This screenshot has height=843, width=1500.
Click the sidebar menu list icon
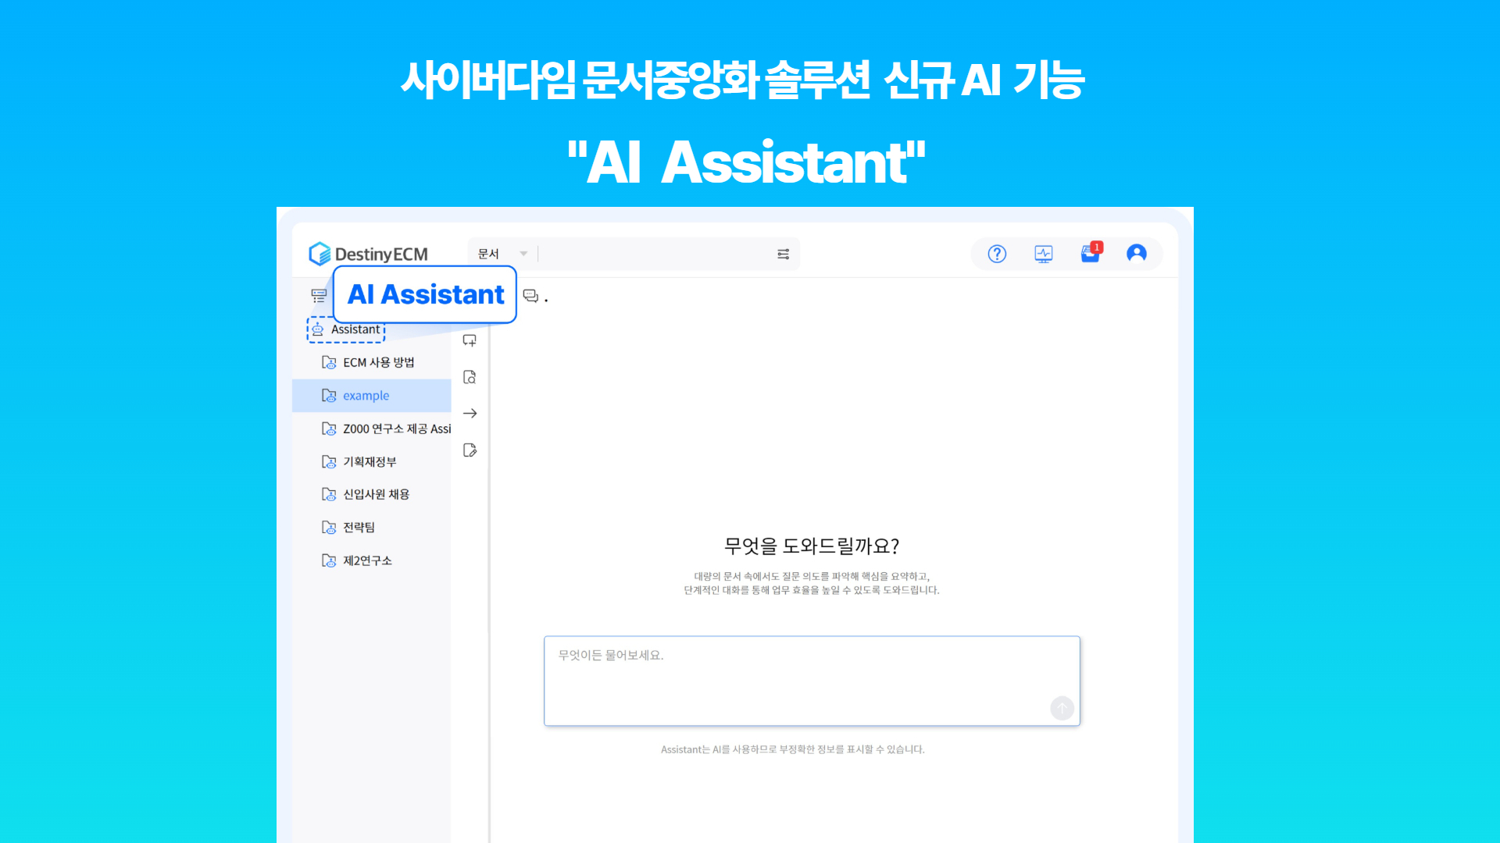pyautogui.click(x=319, y=295)
